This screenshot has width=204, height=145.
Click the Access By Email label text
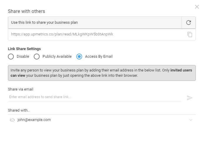click(x=99, y=57)
